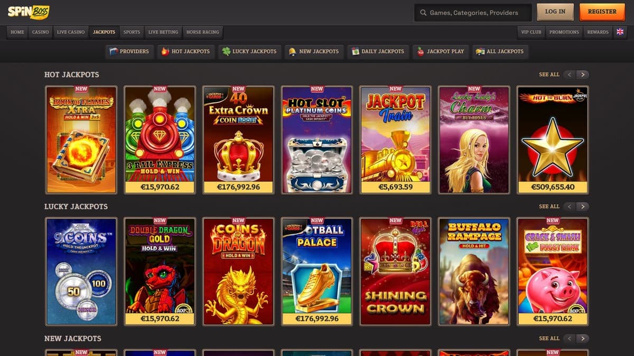Screen dimensions: 634x356
Task: Open Coins of Dragon game
Action: [x=238, y=272]
